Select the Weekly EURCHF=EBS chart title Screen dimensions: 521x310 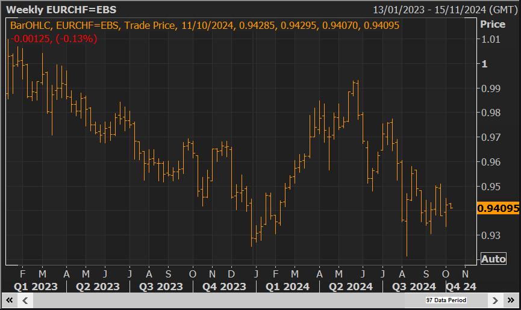click(x=61, y=10)
